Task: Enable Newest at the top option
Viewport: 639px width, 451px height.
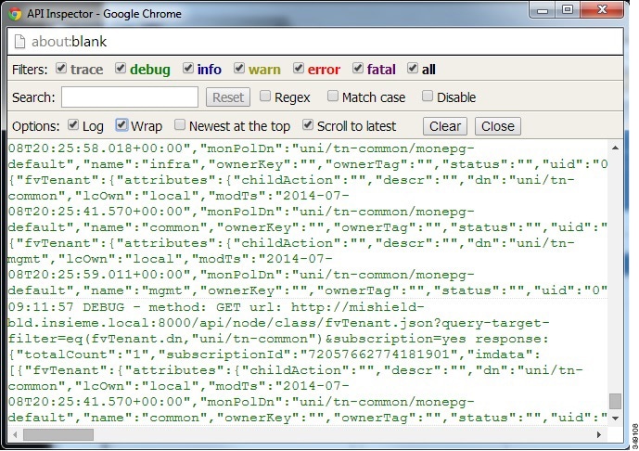Action: (180, 124)
